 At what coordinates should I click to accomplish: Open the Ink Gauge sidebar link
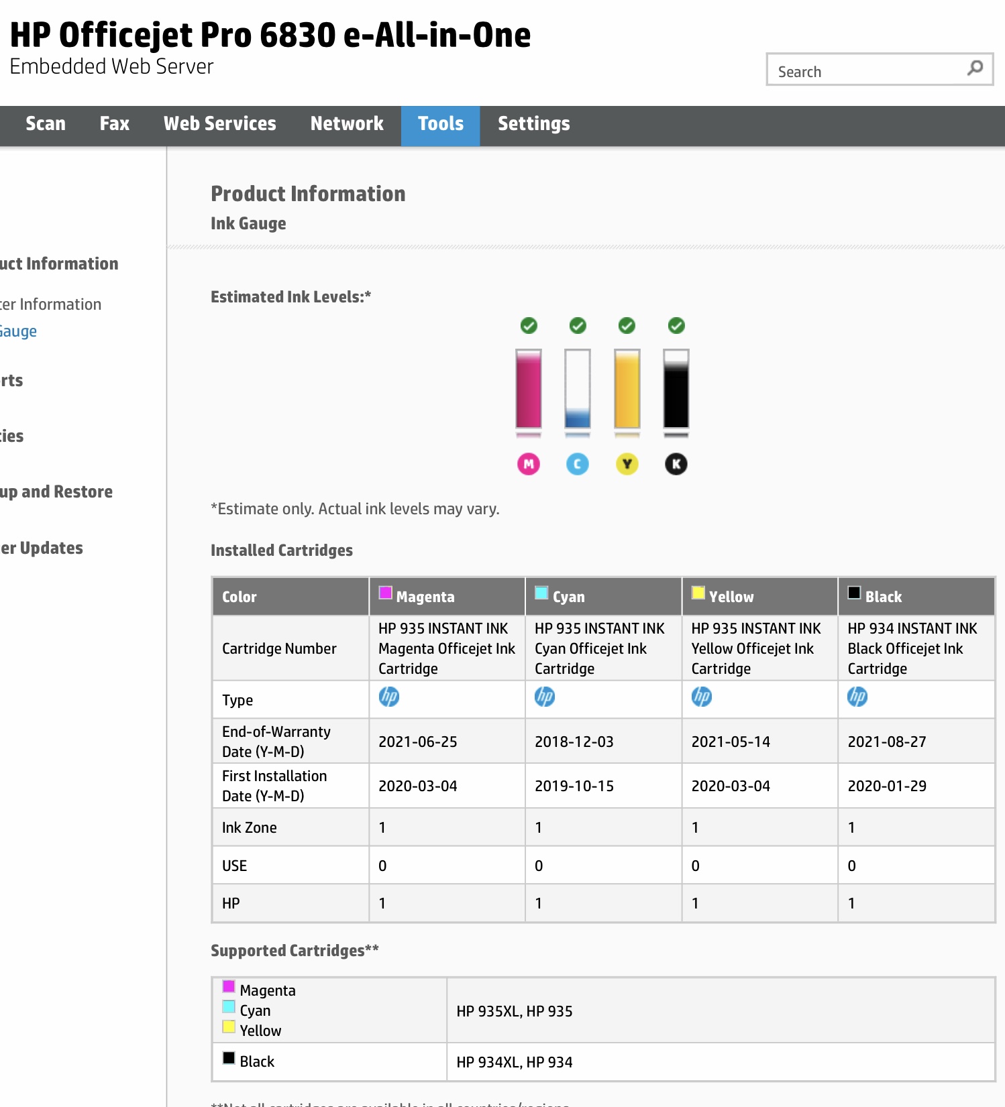click(x=18, y=331)
